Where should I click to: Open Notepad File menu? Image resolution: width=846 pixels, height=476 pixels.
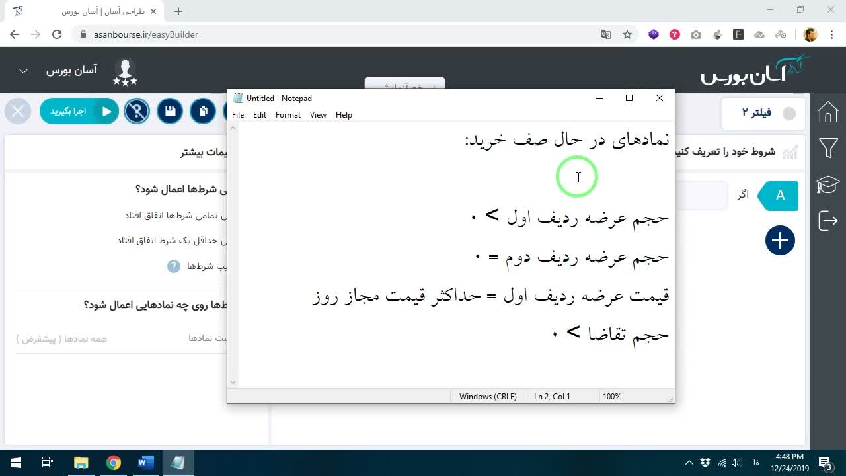(238, 115)
